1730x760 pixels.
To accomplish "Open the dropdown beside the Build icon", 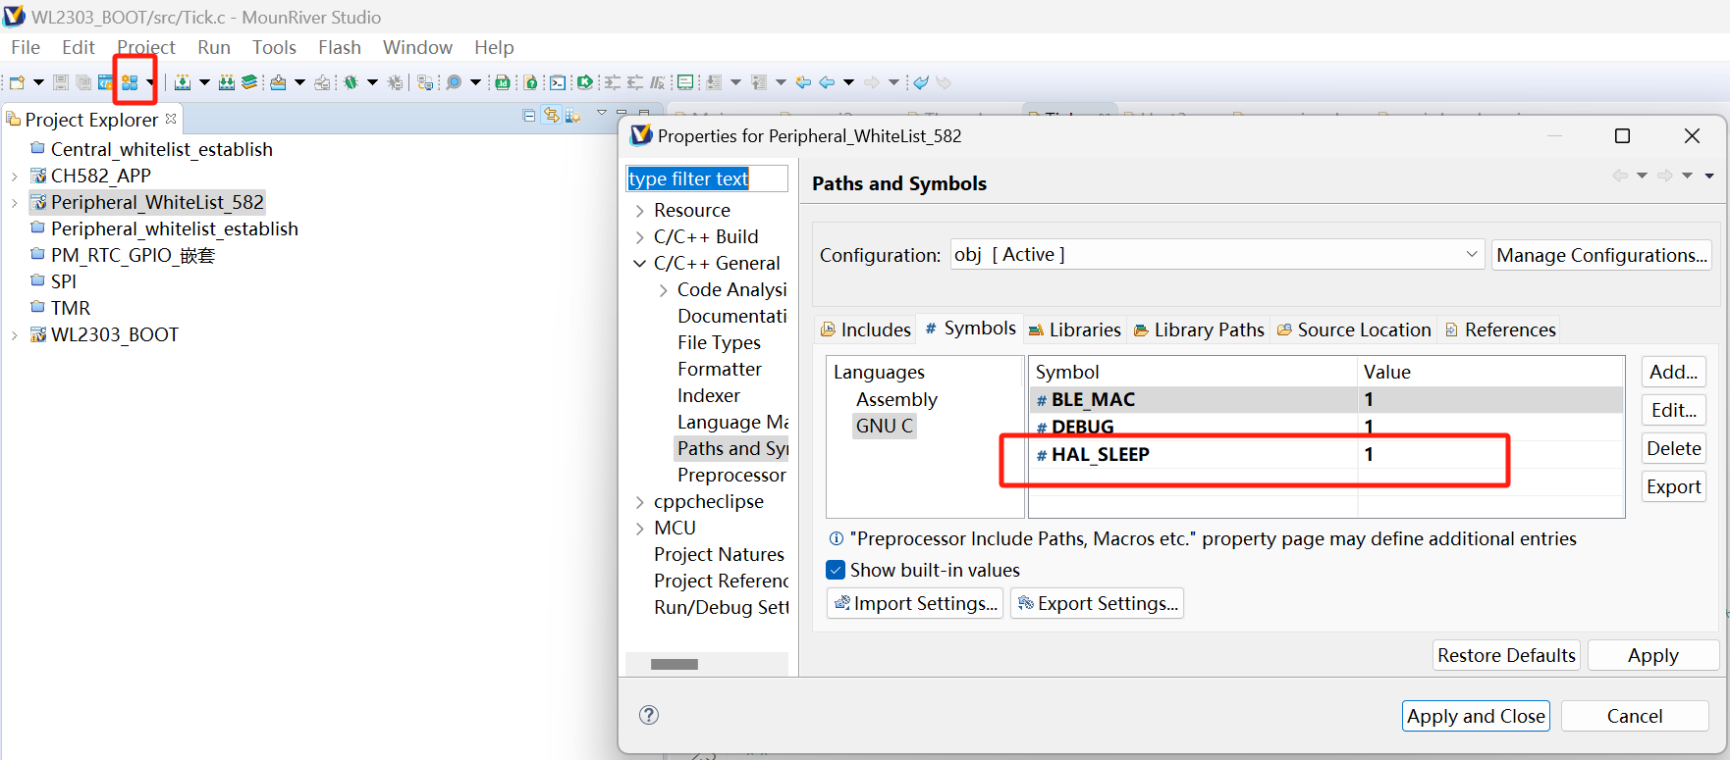I will [x=204, y=82].
